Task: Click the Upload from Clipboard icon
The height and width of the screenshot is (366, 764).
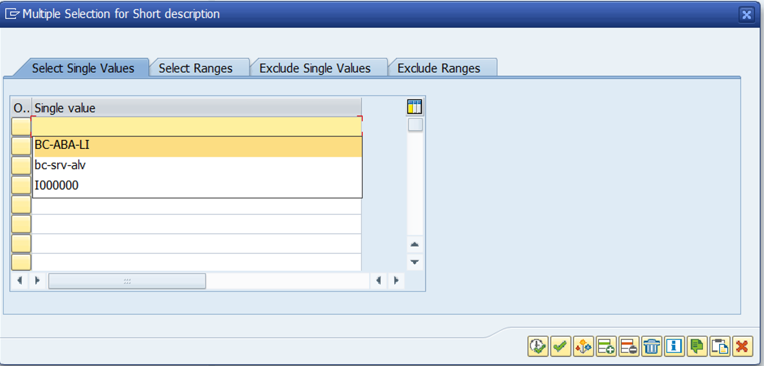Action: coord(720,346)
